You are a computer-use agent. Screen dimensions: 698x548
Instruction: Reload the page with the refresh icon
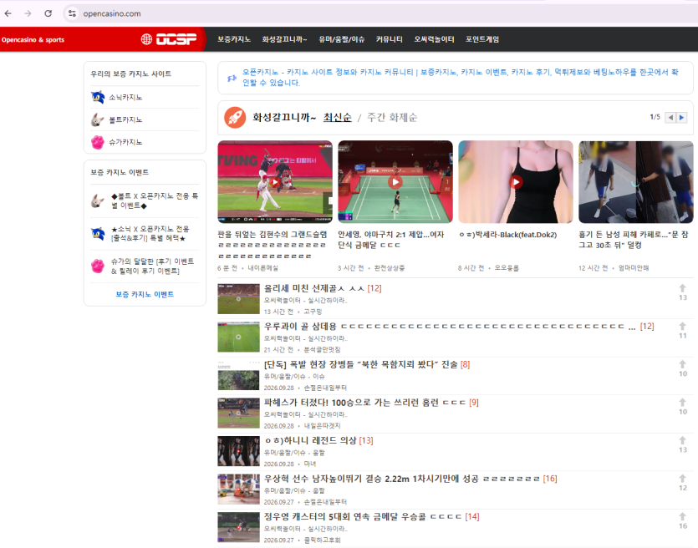point(48,13)
